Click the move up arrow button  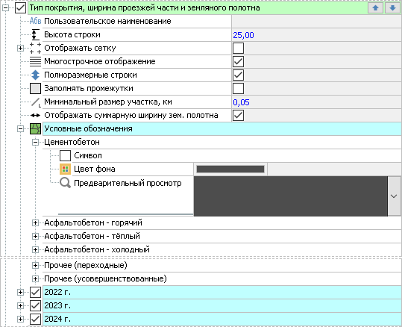click(x=376, y=8)
